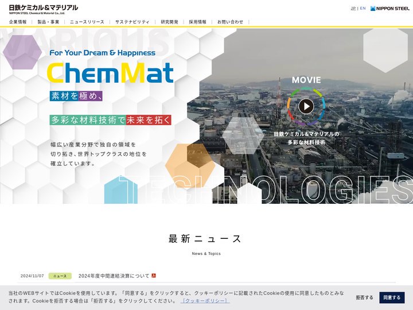The image size is (413, 310).
Task: Click the 素材を極め、 banner text
Action: pyautogui.click(x=76, y=96)
